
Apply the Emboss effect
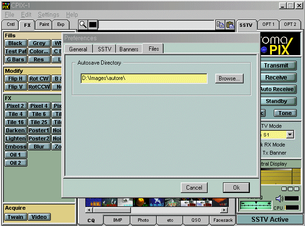[15, 147]
